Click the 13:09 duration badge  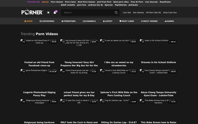coord(133,102)
